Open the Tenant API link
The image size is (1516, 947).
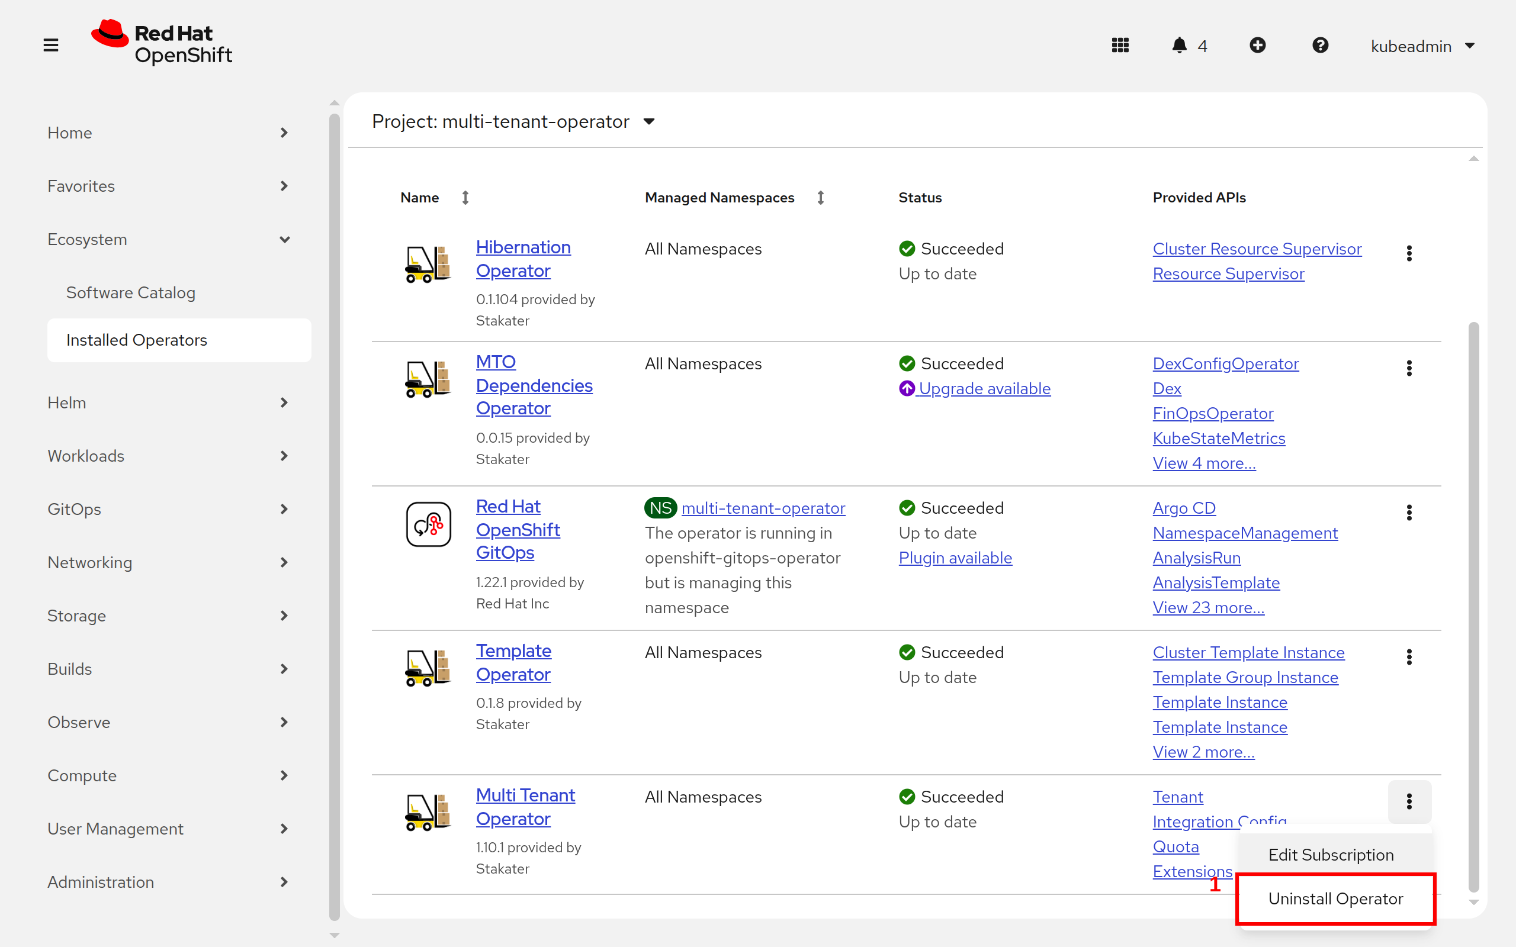pyautogui.click(x=1178, y=797)
